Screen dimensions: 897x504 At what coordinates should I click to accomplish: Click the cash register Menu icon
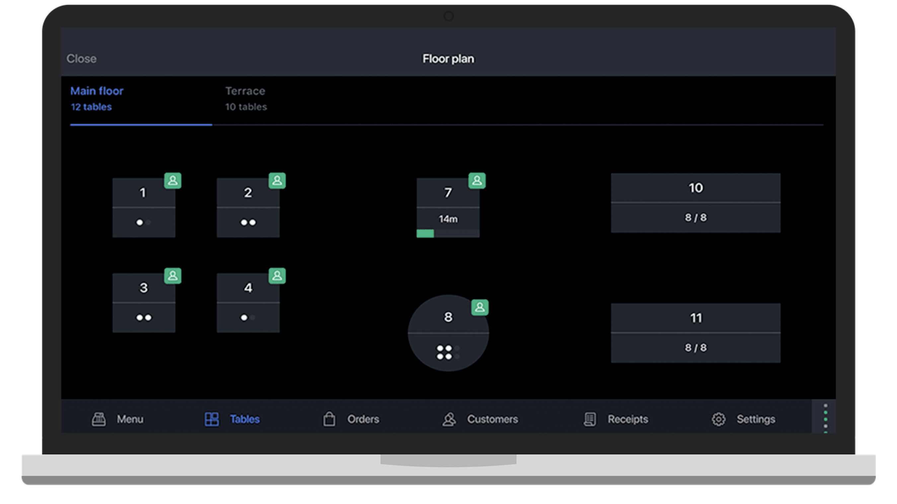tap(99, 419)
